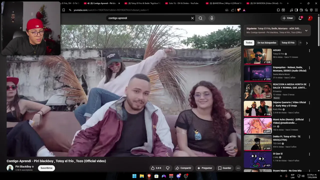Open OBS Studio from taskbar
Screen dimensions: 320x180
click(186, 176)
